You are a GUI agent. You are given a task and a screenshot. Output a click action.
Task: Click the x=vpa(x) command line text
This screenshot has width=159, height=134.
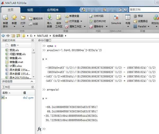point(53,90)
